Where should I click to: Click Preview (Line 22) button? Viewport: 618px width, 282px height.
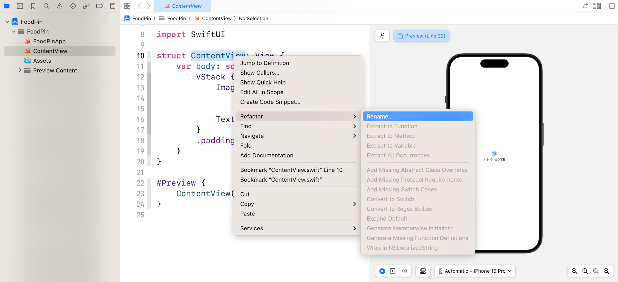point(421,36)
